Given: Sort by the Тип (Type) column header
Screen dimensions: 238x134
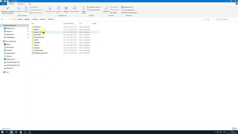Looking at the screenshot, I should pos(80,23).
